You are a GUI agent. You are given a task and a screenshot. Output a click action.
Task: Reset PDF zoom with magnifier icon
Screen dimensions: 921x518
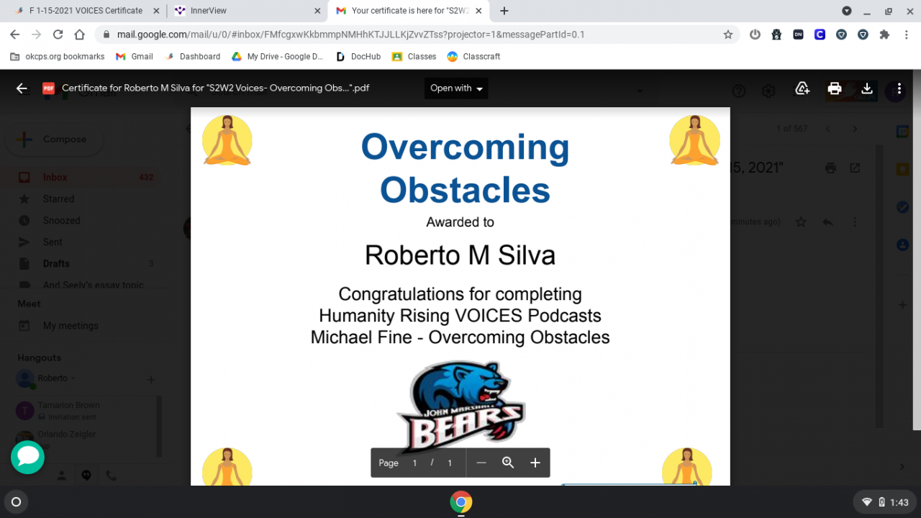coord(508,463)
